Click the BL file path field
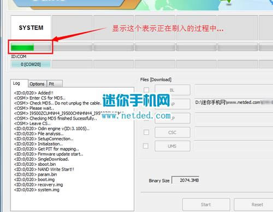 (234, 90)
